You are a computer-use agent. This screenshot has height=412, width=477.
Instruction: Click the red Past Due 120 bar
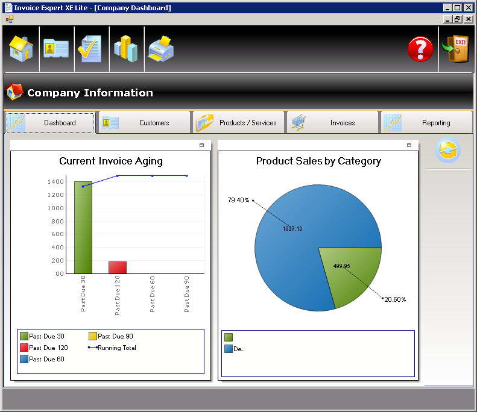[118, 267]
